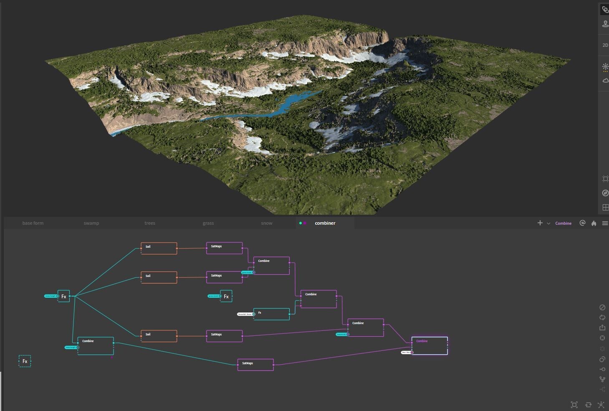Open the Combine node type selector
This screenshot has height=411, width=609.
pos(563,223)
